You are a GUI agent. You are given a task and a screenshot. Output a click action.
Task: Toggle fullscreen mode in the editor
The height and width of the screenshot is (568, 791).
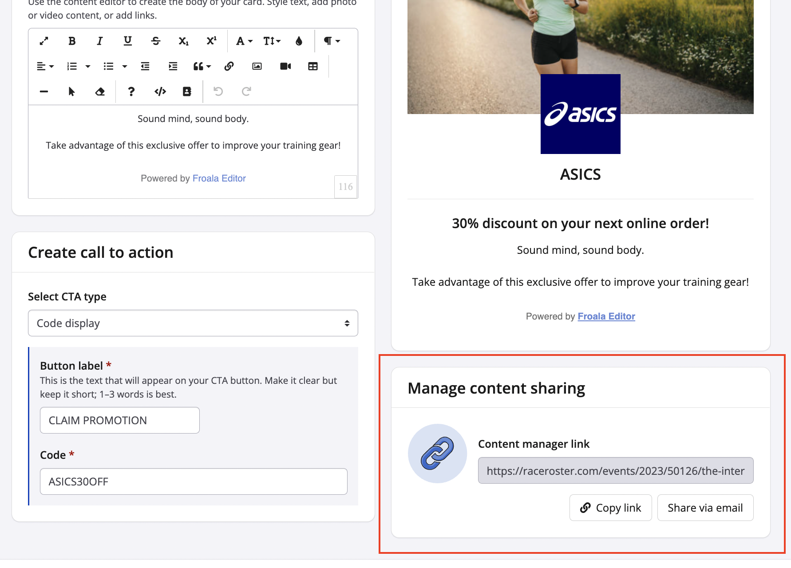coord(44,41)
